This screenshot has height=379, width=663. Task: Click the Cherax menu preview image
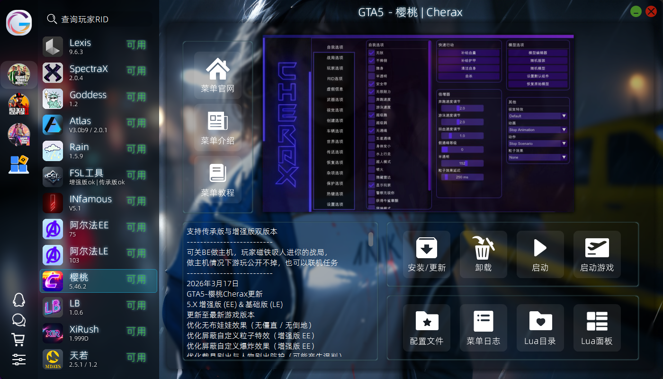418,123
